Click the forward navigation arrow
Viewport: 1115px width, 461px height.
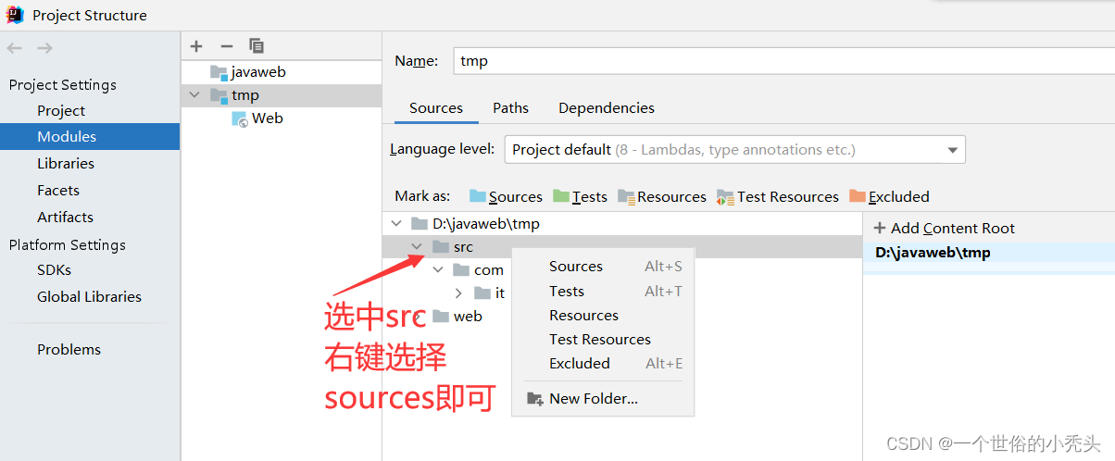point(44,48)
